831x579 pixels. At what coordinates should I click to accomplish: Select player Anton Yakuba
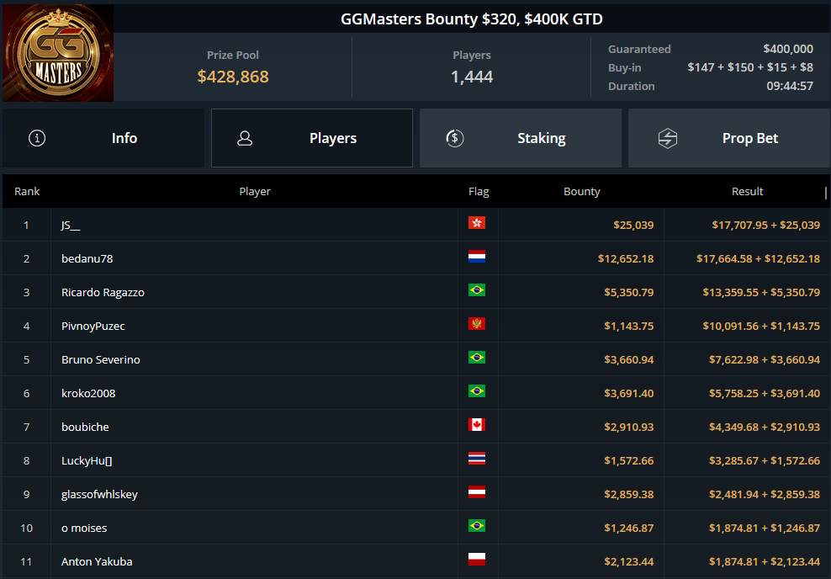[97, 561]
